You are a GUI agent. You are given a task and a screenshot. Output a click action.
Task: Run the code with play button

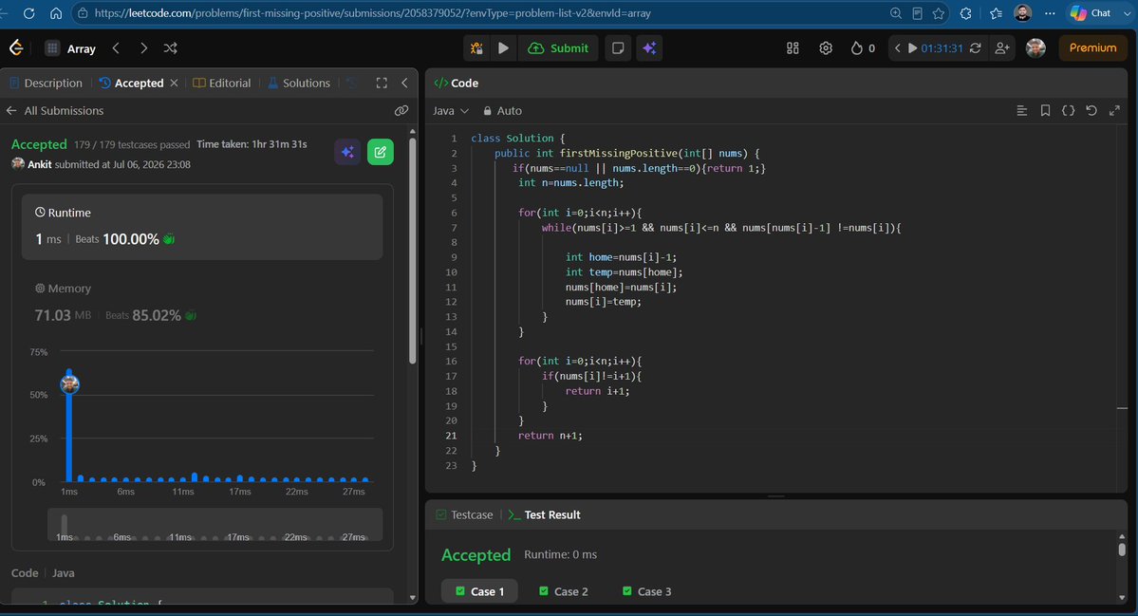[503, 47]
